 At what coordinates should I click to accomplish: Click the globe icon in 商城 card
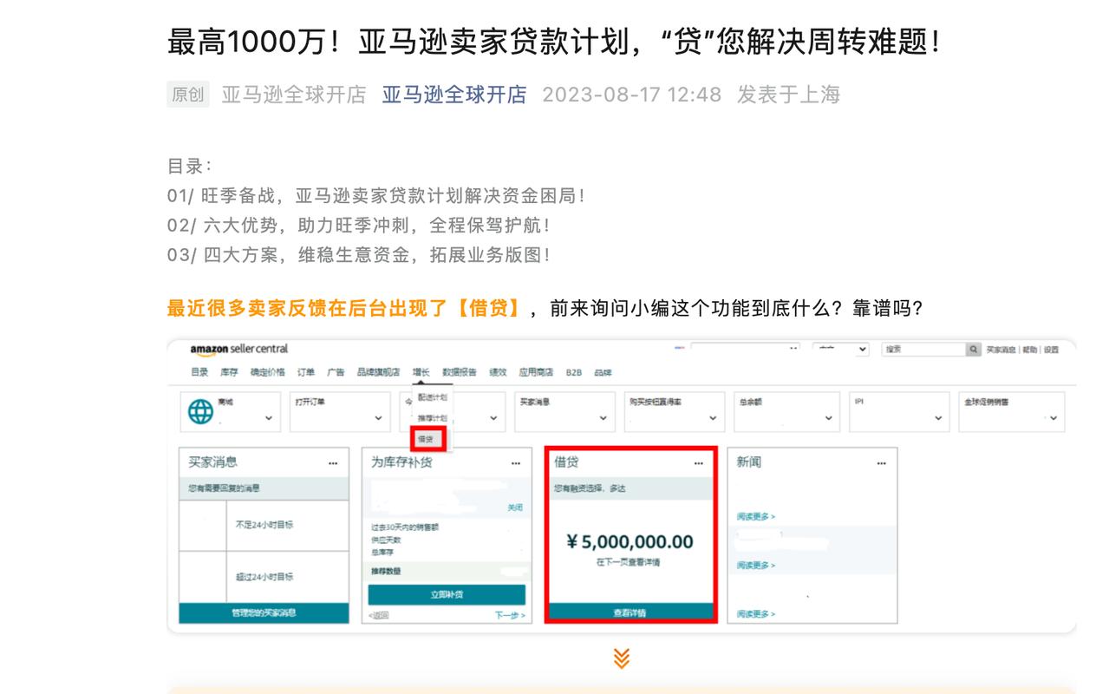[x=200, y=413]
